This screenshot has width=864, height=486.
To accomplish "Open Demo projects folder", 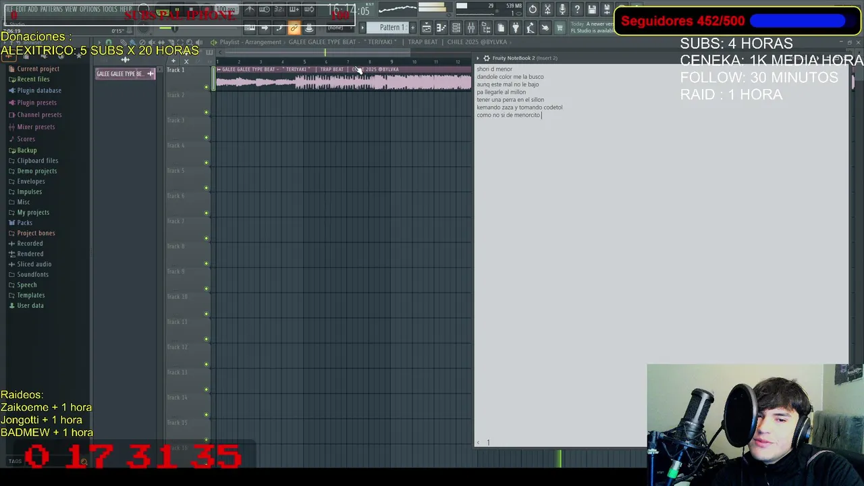I will pyautogui.click(x=36, y=171).
